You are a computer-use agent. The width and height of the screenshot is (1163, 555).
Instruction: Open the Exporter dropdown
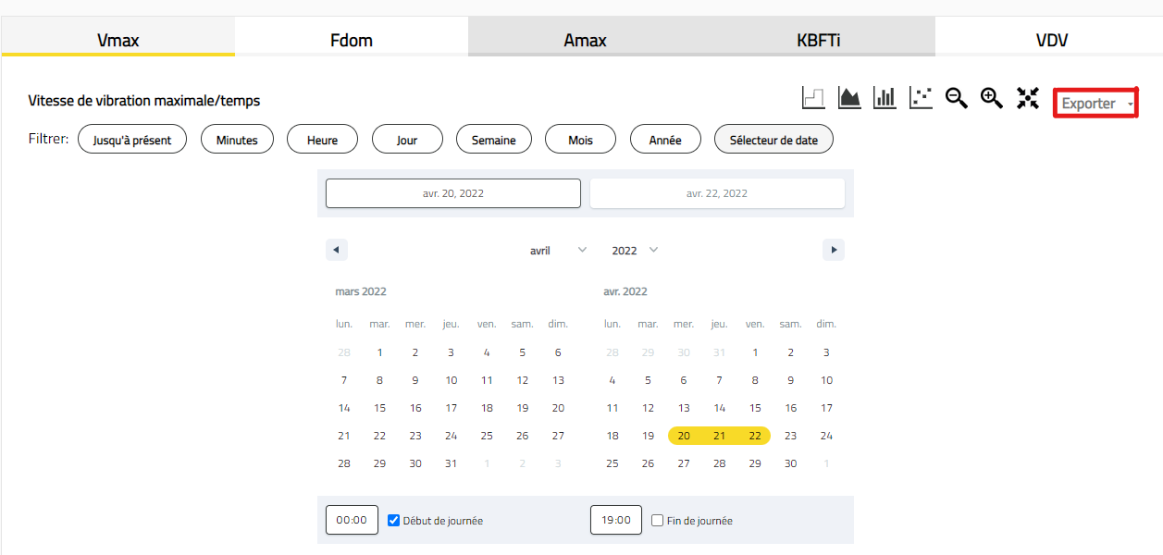pyautogui.click(x=1095, y=104)
